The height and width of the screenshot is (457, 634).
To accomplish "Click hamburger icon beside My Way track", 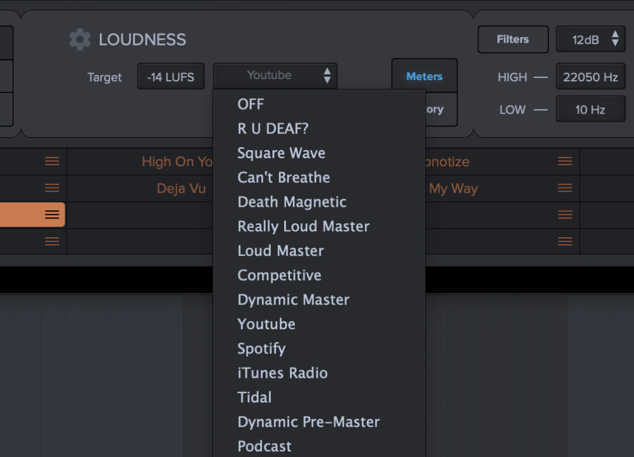I will (565, 188).
